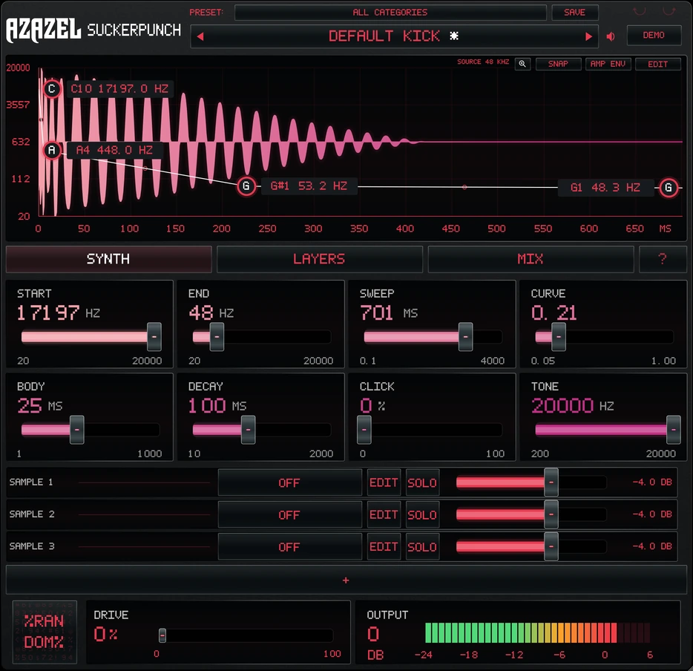Screen dimensions: 693x671
Task: Toggle AMP ENV view
Action: 608,64
